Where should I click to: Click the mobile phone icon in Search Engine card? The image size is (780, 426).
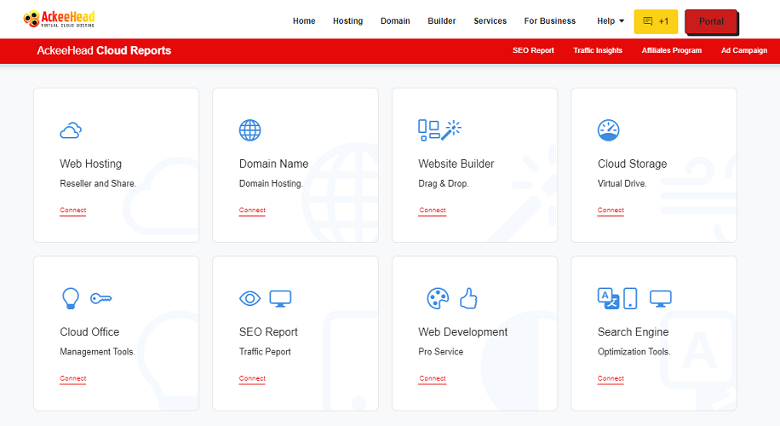pyautogui.click(x=630, y=298)
